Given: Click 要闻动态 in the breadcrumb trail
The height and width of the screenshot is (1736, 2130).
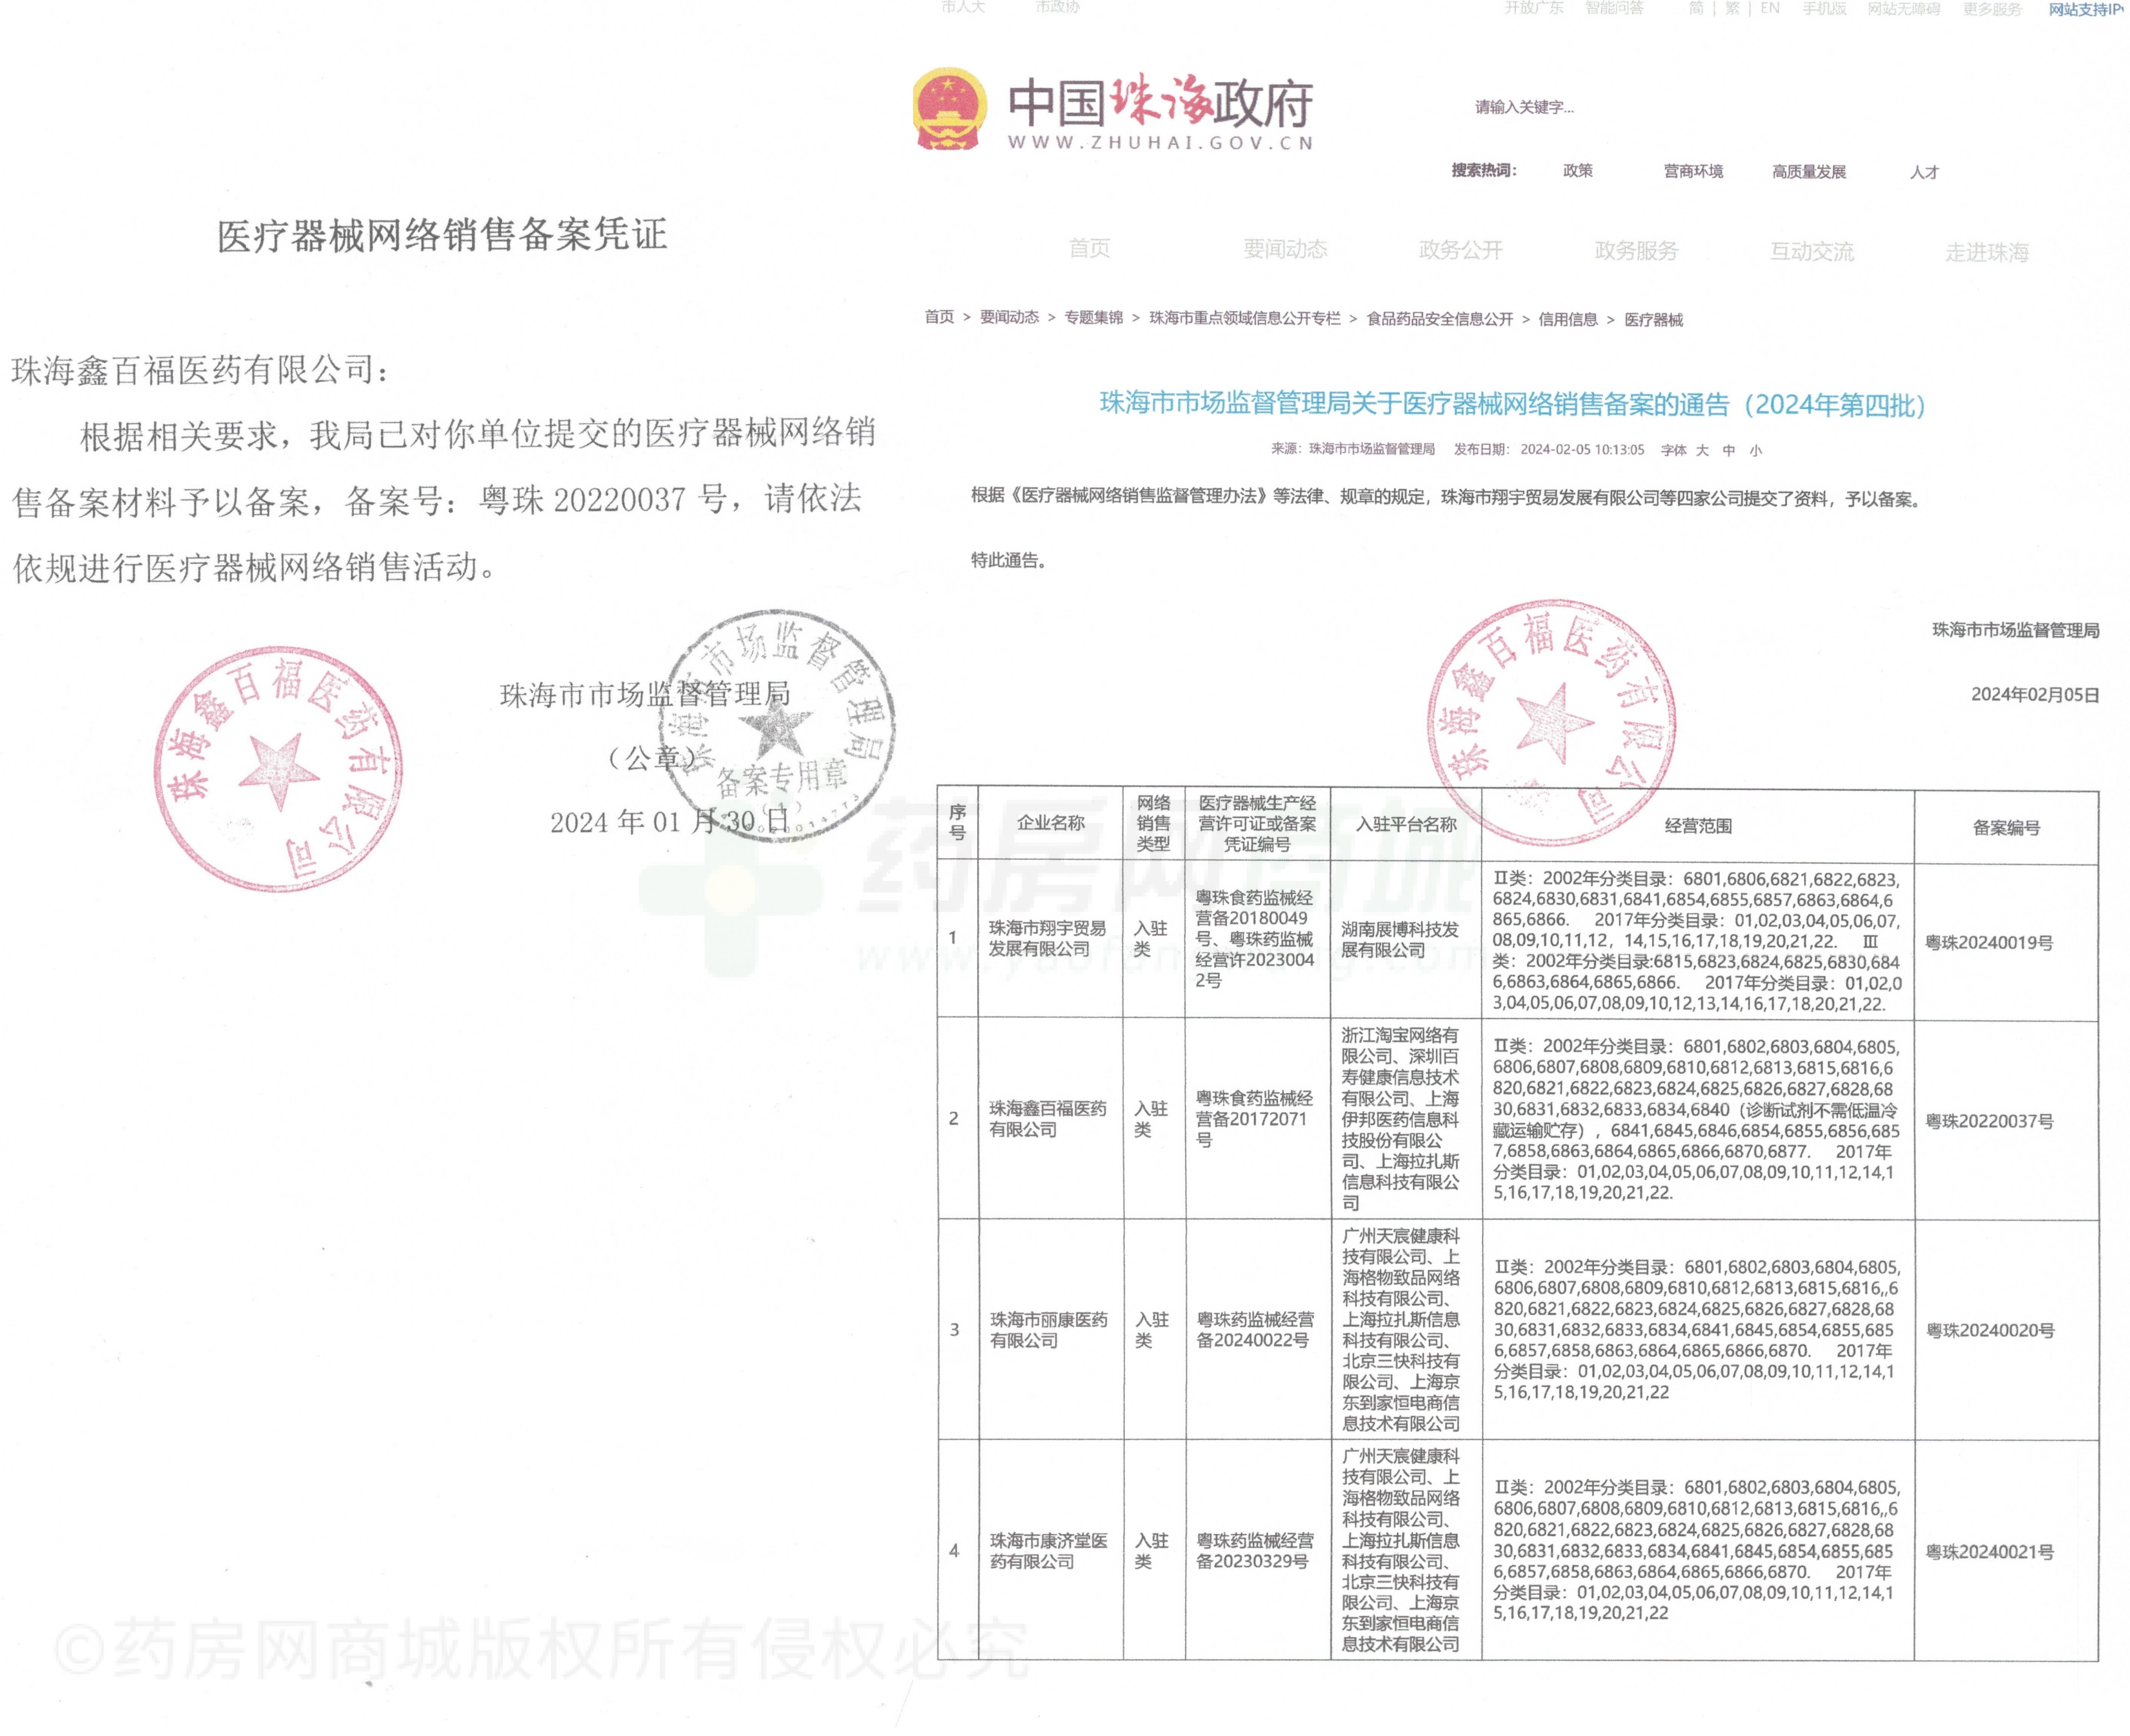Looking at the screenshot, I should coord(1009,317).
